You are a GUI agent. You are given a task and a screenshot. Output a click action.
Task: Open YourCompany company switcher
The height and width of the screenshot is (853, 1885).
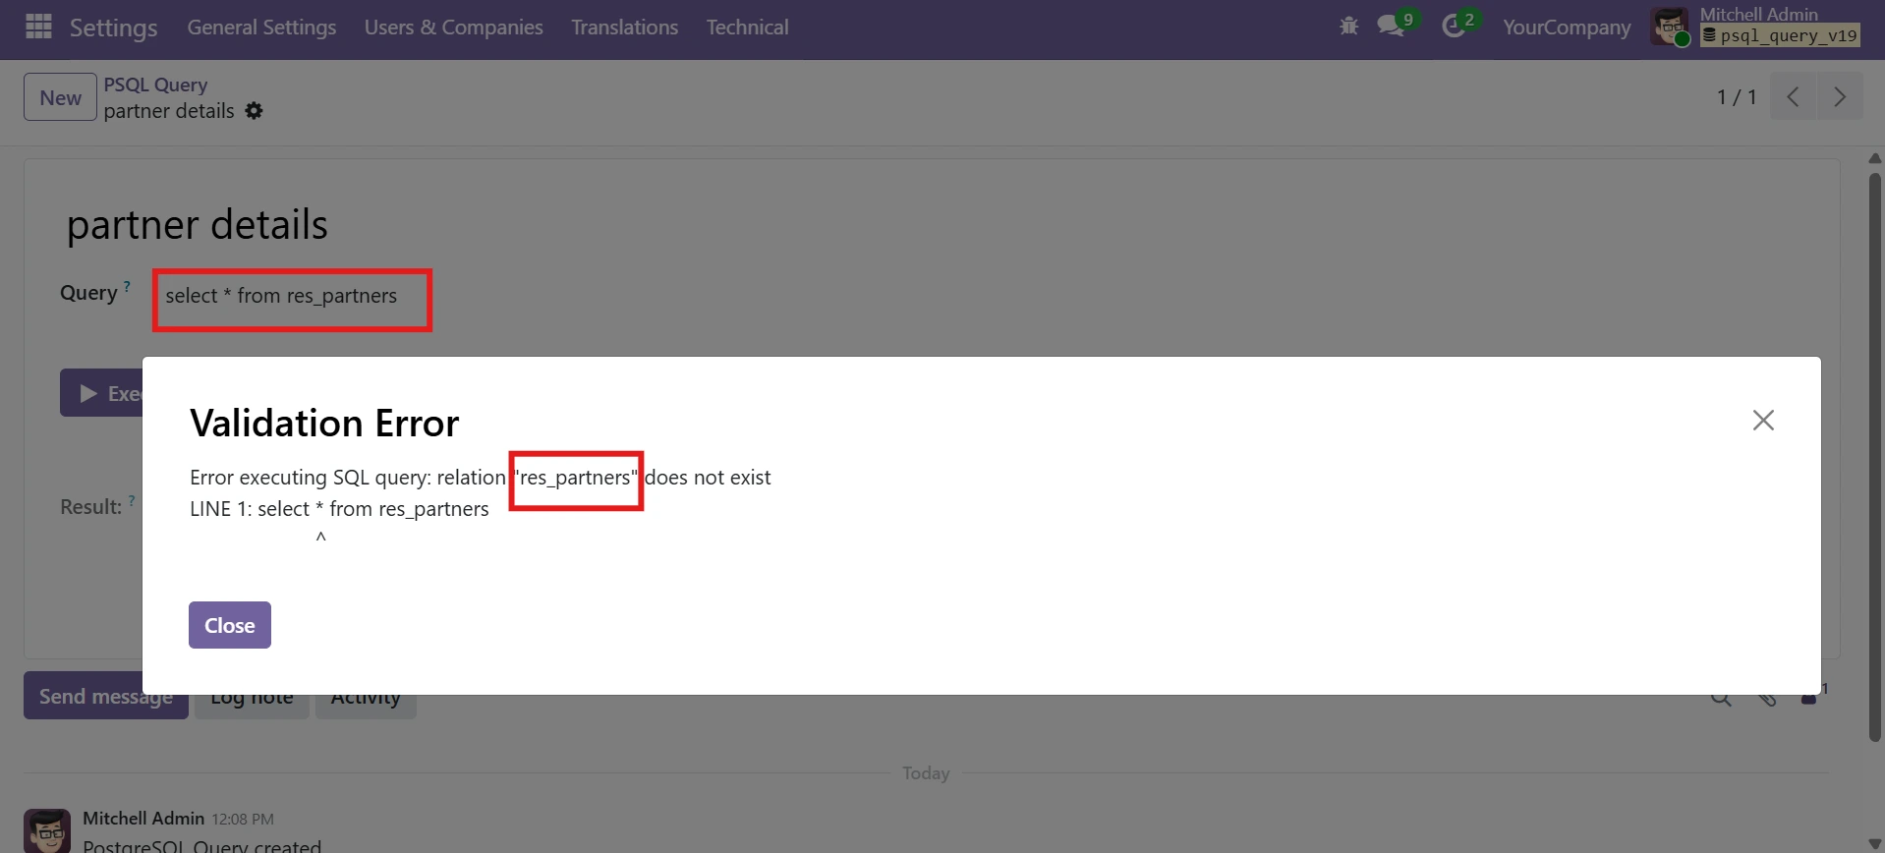(1567, 28)
